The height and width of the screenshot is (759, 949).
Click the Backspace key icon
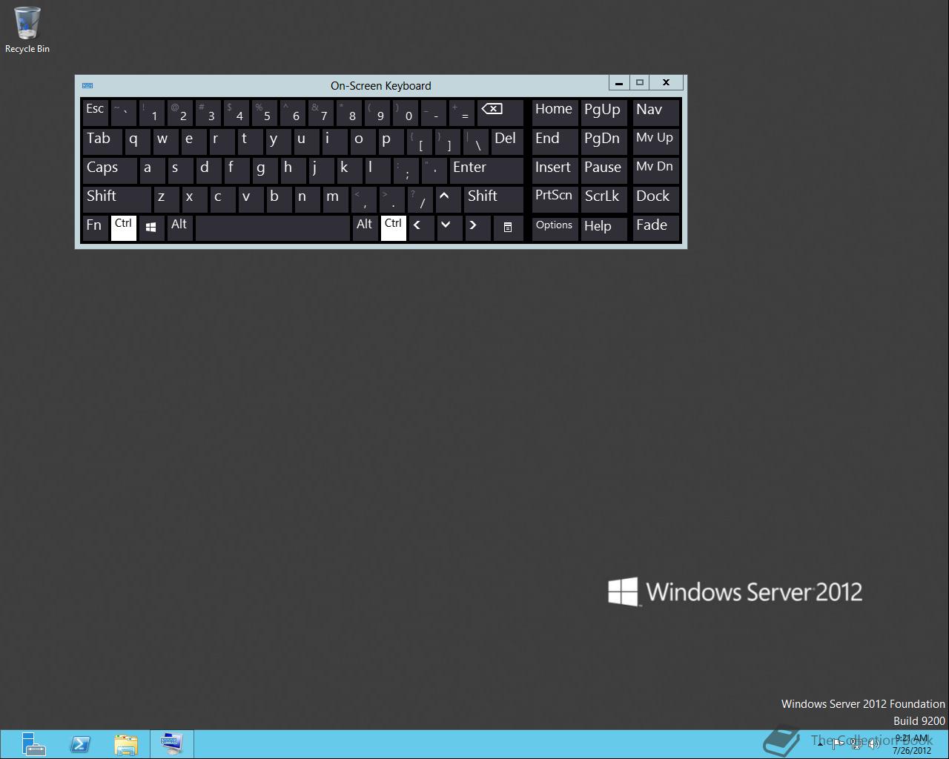500,112
